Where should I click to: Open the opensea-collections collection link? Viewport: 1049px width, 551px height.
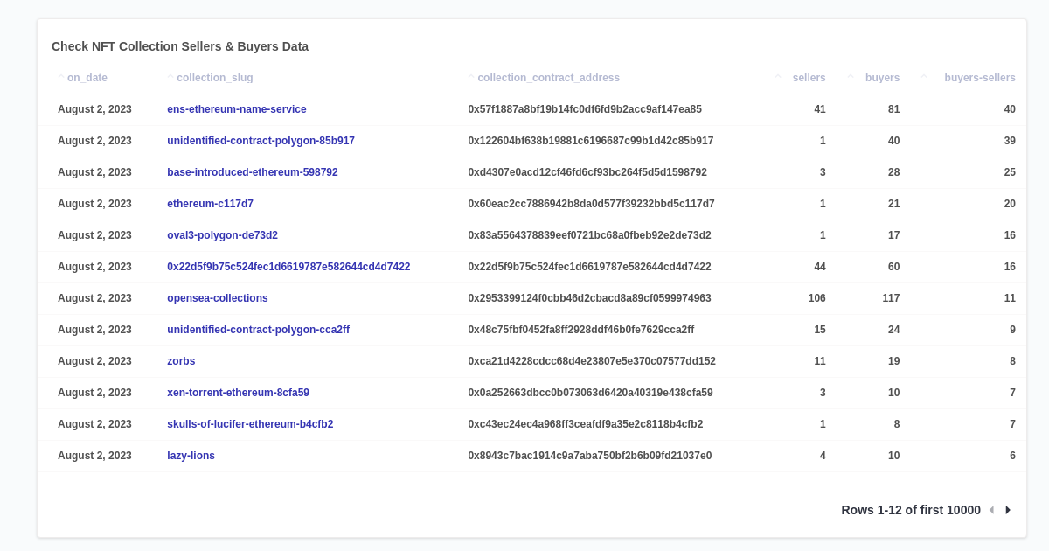pos(218,297)
